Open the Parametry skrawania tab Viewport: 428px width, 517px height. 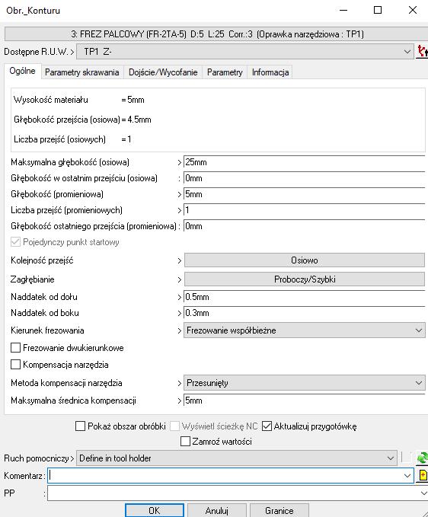(x=81, y=72)
